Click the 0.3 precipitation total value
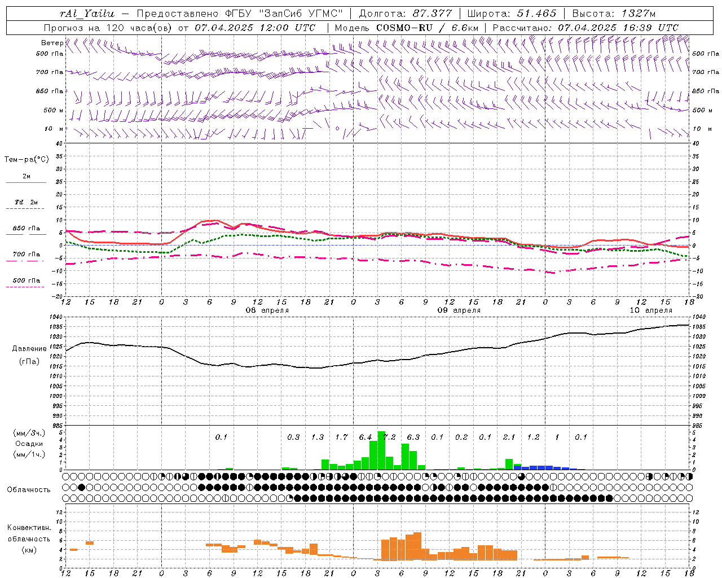 click(x=293, y=437)
